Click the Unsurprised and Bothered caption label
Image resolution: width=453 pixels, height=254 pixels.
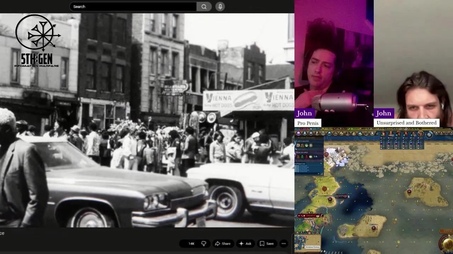pyautogui.click(x=407, y=123)
